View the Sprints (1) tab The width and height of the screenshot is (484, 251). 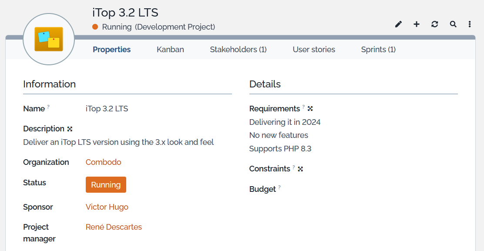tap(378, 50)
